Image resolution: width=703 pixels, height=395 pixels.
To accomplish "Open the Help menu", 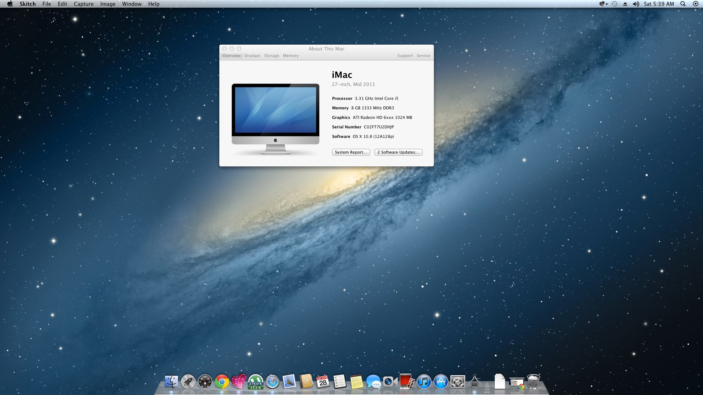I will pos(154,4).
